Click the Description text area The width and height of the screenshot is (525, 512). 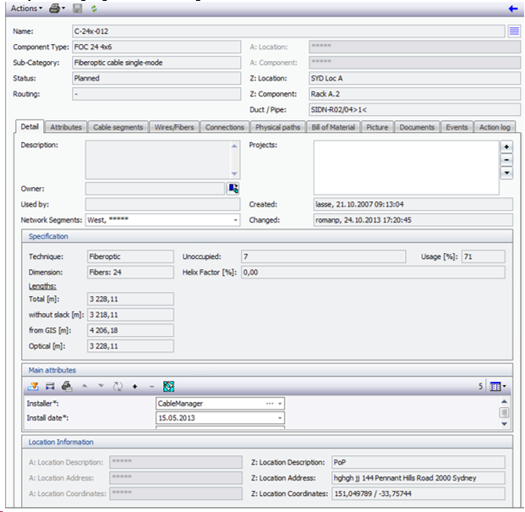pos(162,159)
